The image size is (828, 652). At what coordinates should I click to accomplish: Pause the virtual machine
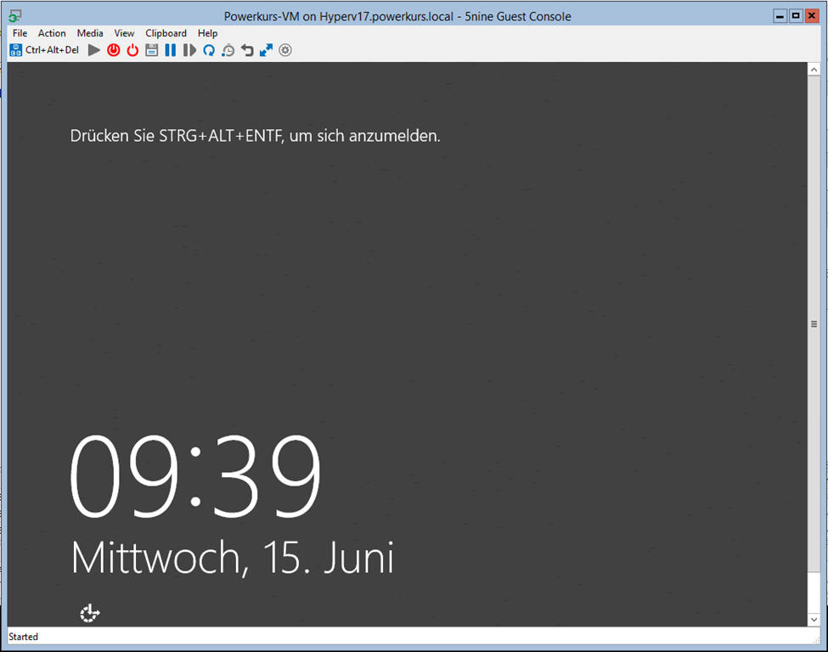coord(171,50)
